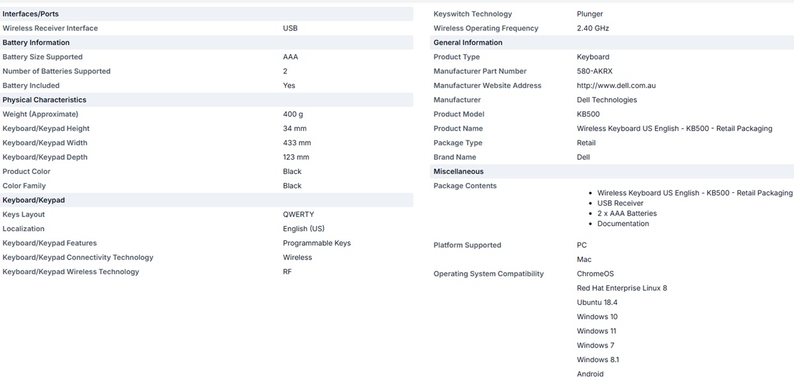Click the Color Family label
This screenshot has width=794, height=378.
(24, 186)
